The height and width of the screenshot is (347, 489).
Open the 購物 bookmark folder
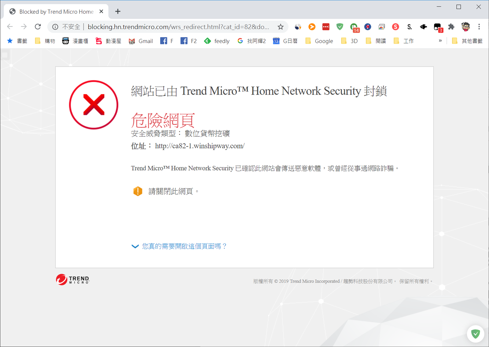coord(45,41)
